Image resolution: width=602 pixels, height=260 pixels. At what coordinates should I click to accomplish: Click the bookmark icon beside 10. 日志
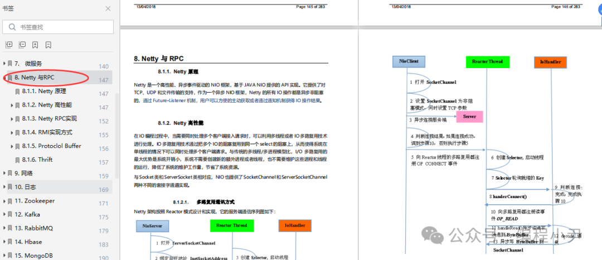[9, 187]
